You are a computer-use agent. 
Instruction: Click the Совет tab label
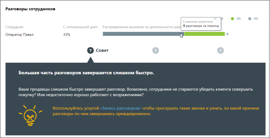point(102,50)
